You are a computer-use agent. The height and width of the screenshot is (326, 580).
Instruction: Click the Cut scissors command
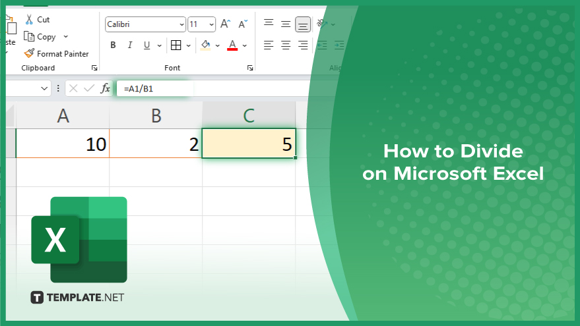click(x=37, y=20)
